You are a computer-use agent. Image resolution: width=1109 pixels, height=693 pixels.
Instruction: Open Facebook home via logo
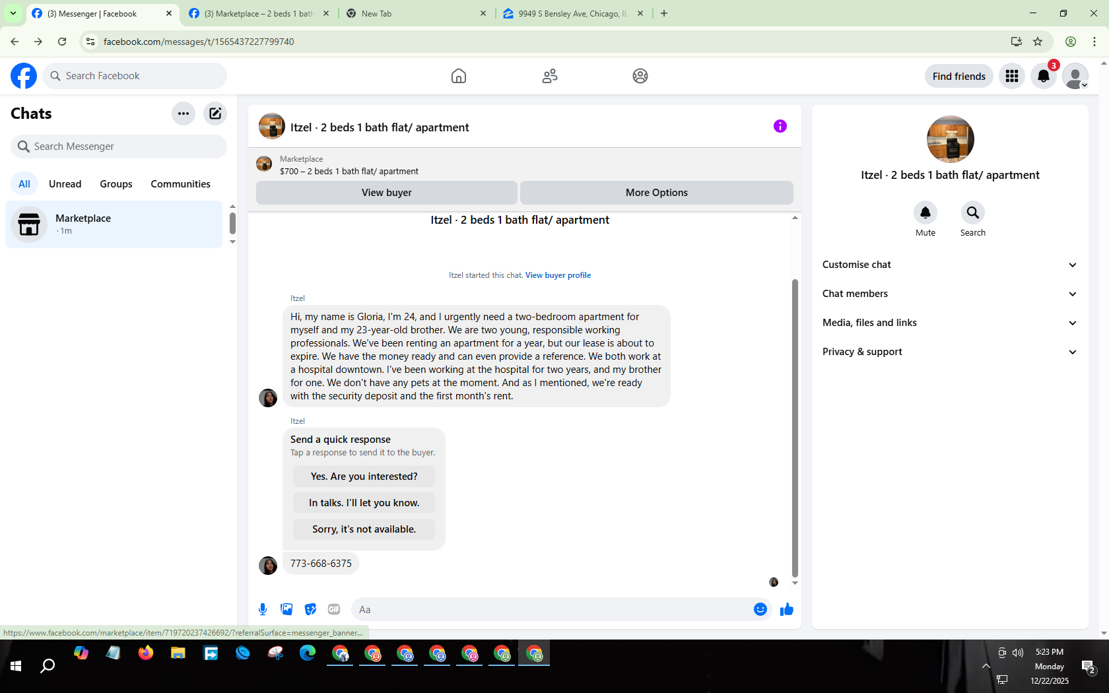click(x=24, y=76)
